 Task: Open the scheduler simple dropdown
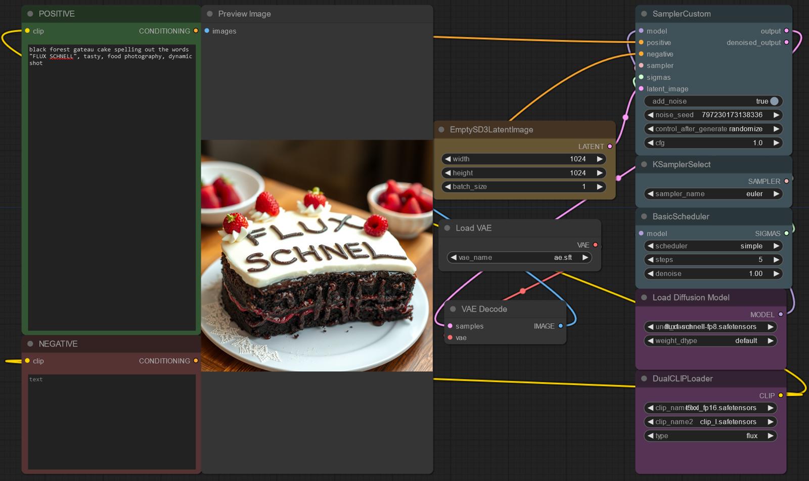(x=713, y=246)
